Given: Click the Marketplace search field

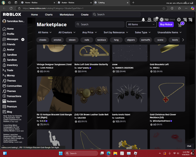Looking at the screenshot, I should click(x=100, y=24).
